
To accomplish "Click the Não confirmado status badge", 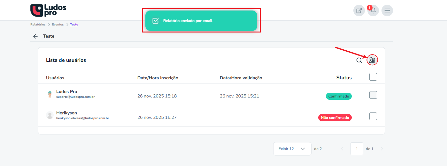I will (335, 118).
